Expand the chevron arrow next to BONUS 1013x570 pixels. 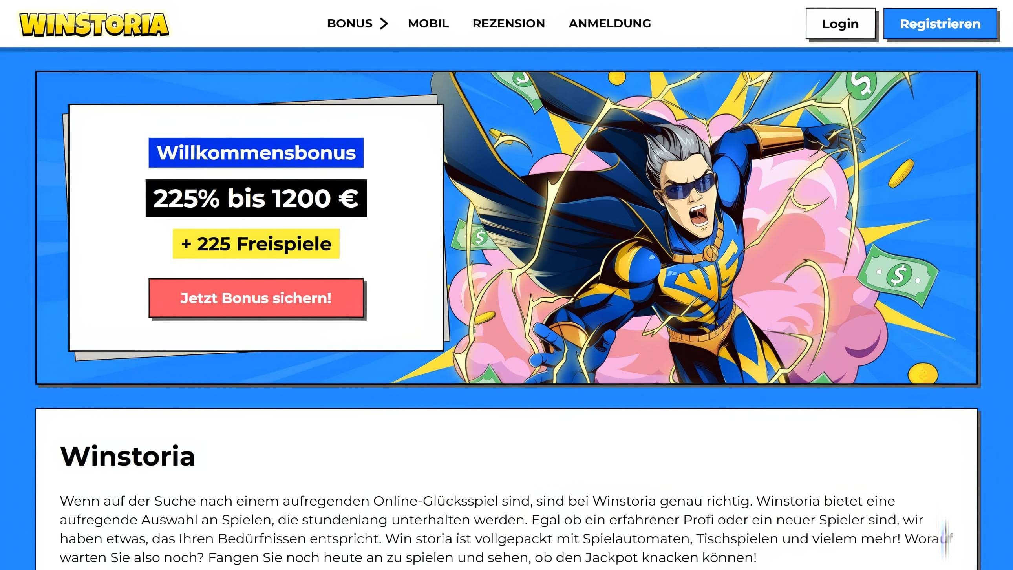(384, 24)
